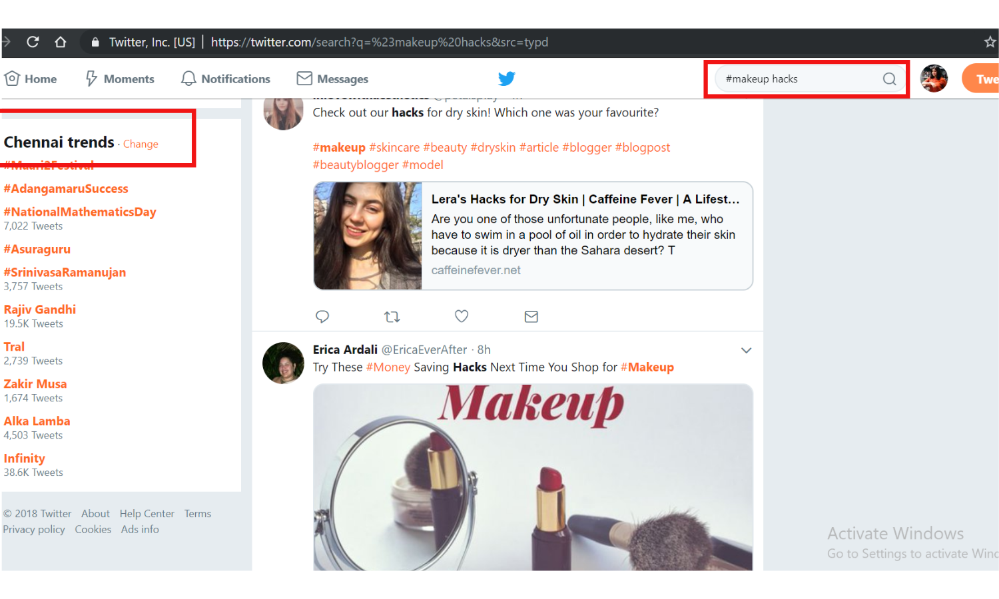Open the Makeup image in Erica's tweet

(533, 477)
